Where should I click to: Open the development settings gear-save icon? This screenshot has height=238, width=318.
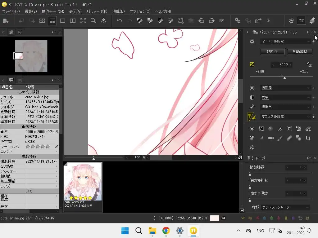(x=238, y=21)
